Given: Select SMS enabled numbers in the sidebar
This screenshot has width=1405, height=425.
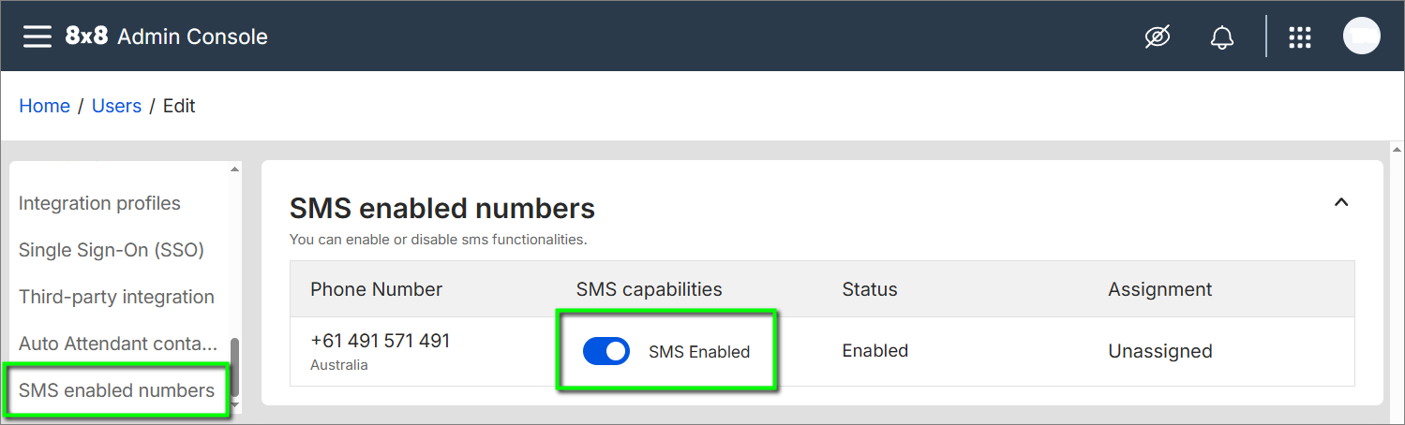Looking at the screenshot, I should [116, 390].
